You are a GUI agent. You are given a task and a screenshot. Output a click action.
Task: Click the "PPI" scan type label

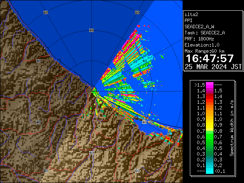pyautogui.click(x=188, y=21)
